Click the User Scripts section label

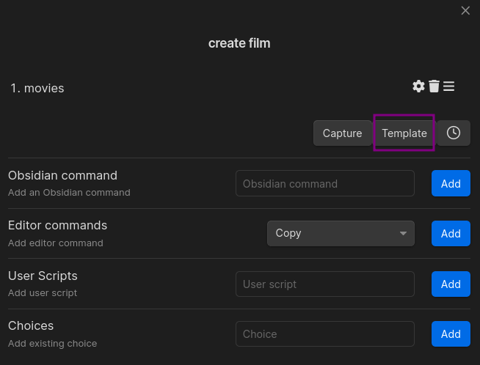click(x=43, y=276)
